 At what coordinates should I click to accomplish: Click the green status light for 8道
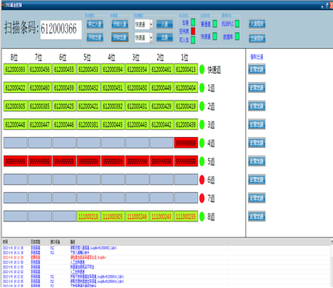tap(202, 216)
